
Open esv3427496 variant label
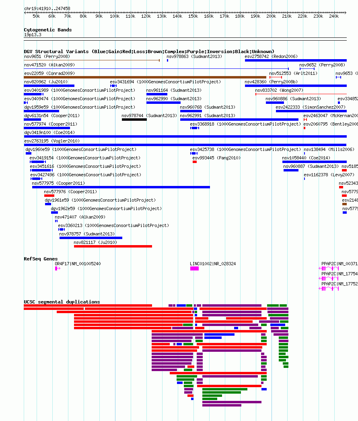[x=86, y=175]
